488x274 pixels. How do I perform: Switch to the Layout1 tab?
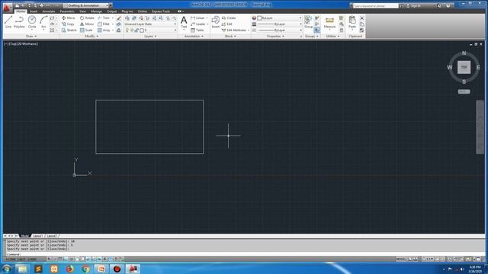tap(37, 236)
